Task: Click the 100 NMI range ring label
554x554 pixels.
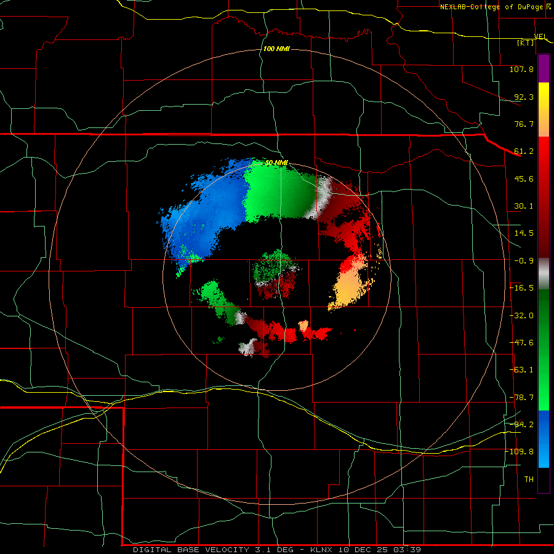Action: [276, 49]
